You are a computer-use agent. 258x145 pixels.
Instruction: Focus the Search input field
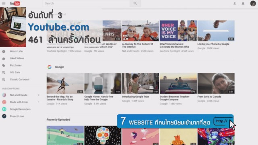(86, 3)
